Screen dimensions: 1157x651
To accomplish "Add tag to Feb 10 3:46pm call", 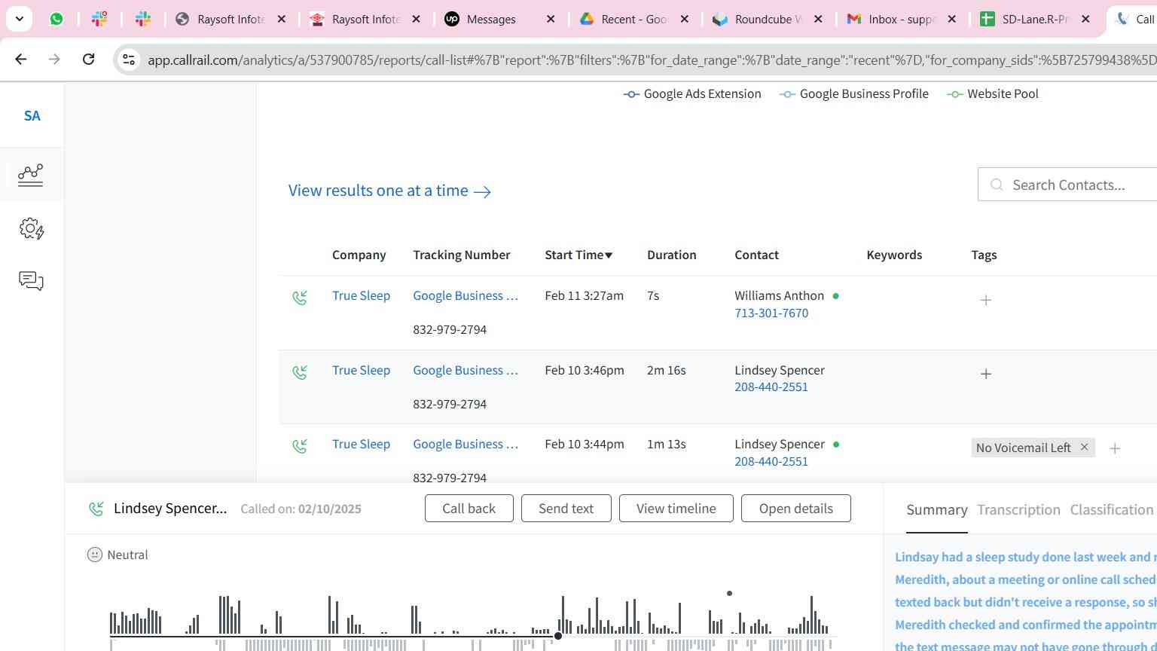I will click(x=985, y=374).
